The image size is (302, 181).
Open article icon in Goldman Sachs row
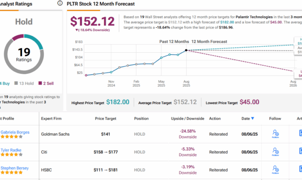300,133
